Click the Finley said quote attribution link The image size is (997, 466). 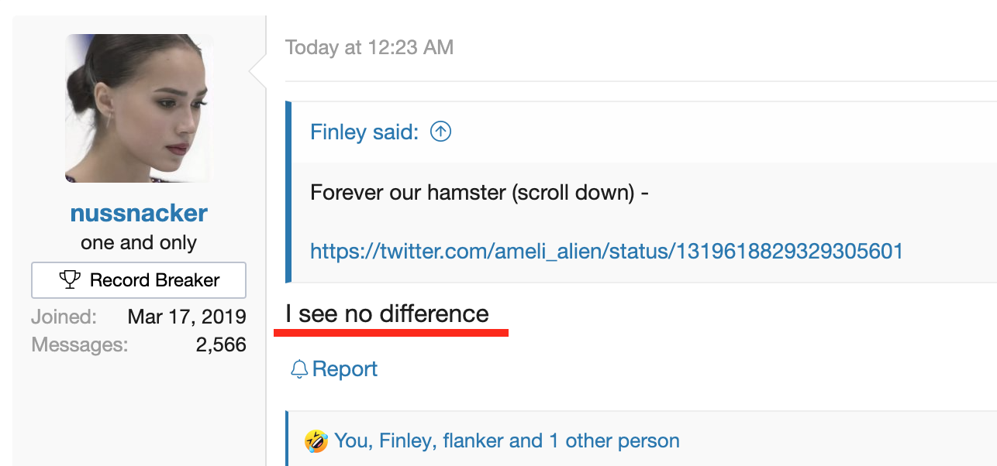click(364, 132)
